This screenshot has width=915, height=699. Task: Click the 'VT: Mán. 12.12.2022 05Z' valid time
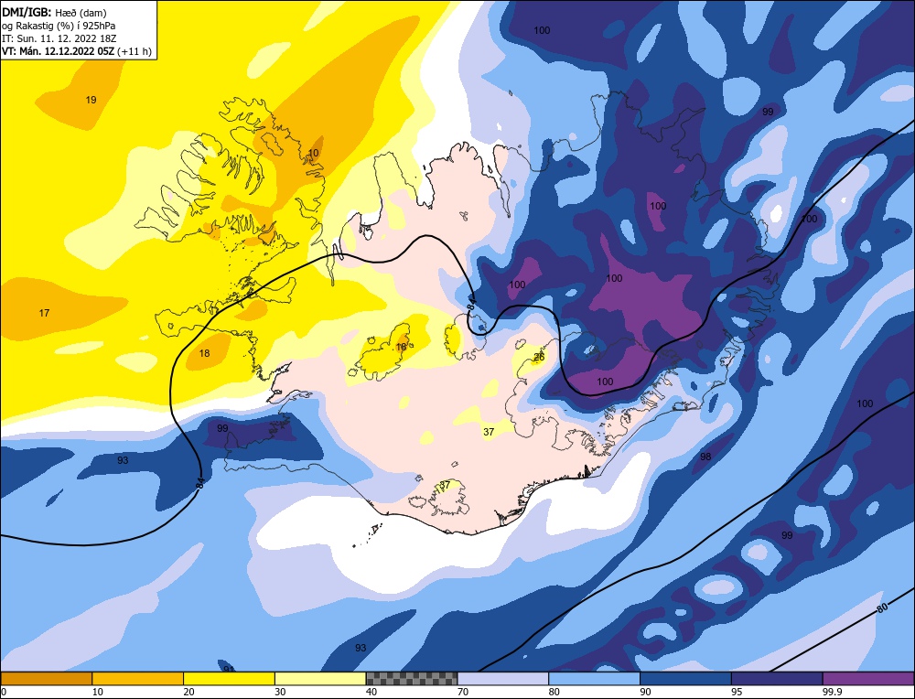59,51
